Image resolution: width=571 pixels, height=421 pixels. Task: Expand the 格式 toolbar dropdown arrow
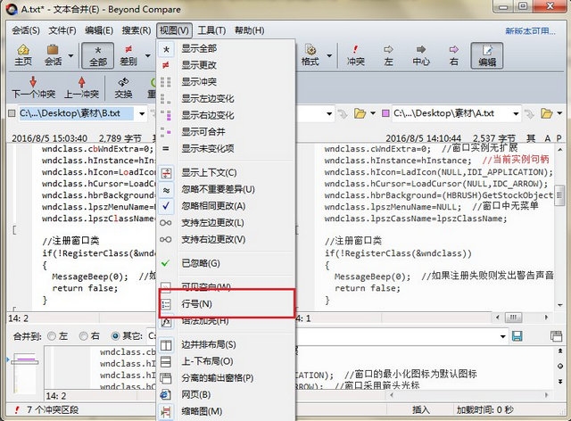(329, 55)
